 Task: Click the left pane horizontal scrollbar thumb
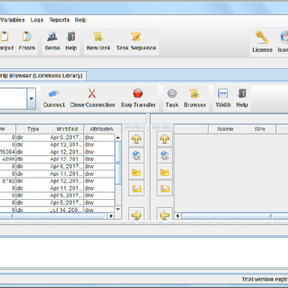(53, 216)
